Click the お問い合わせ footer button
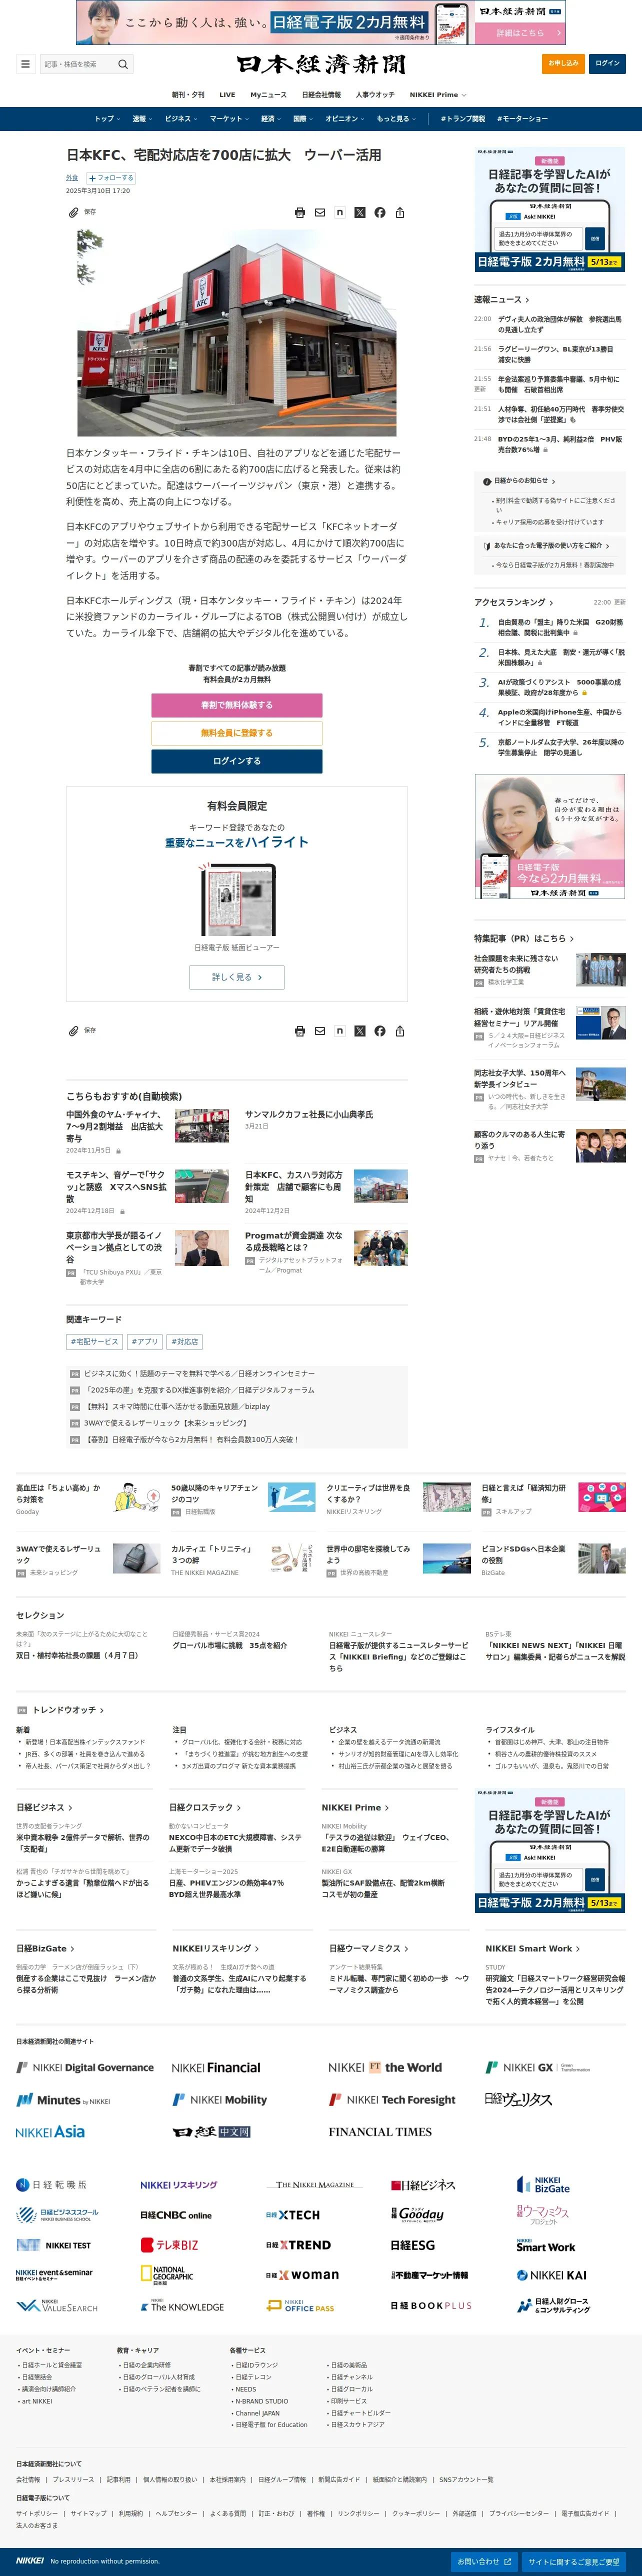The width and height of the screenshot is (642, 2576). [x=484, y=2561]
